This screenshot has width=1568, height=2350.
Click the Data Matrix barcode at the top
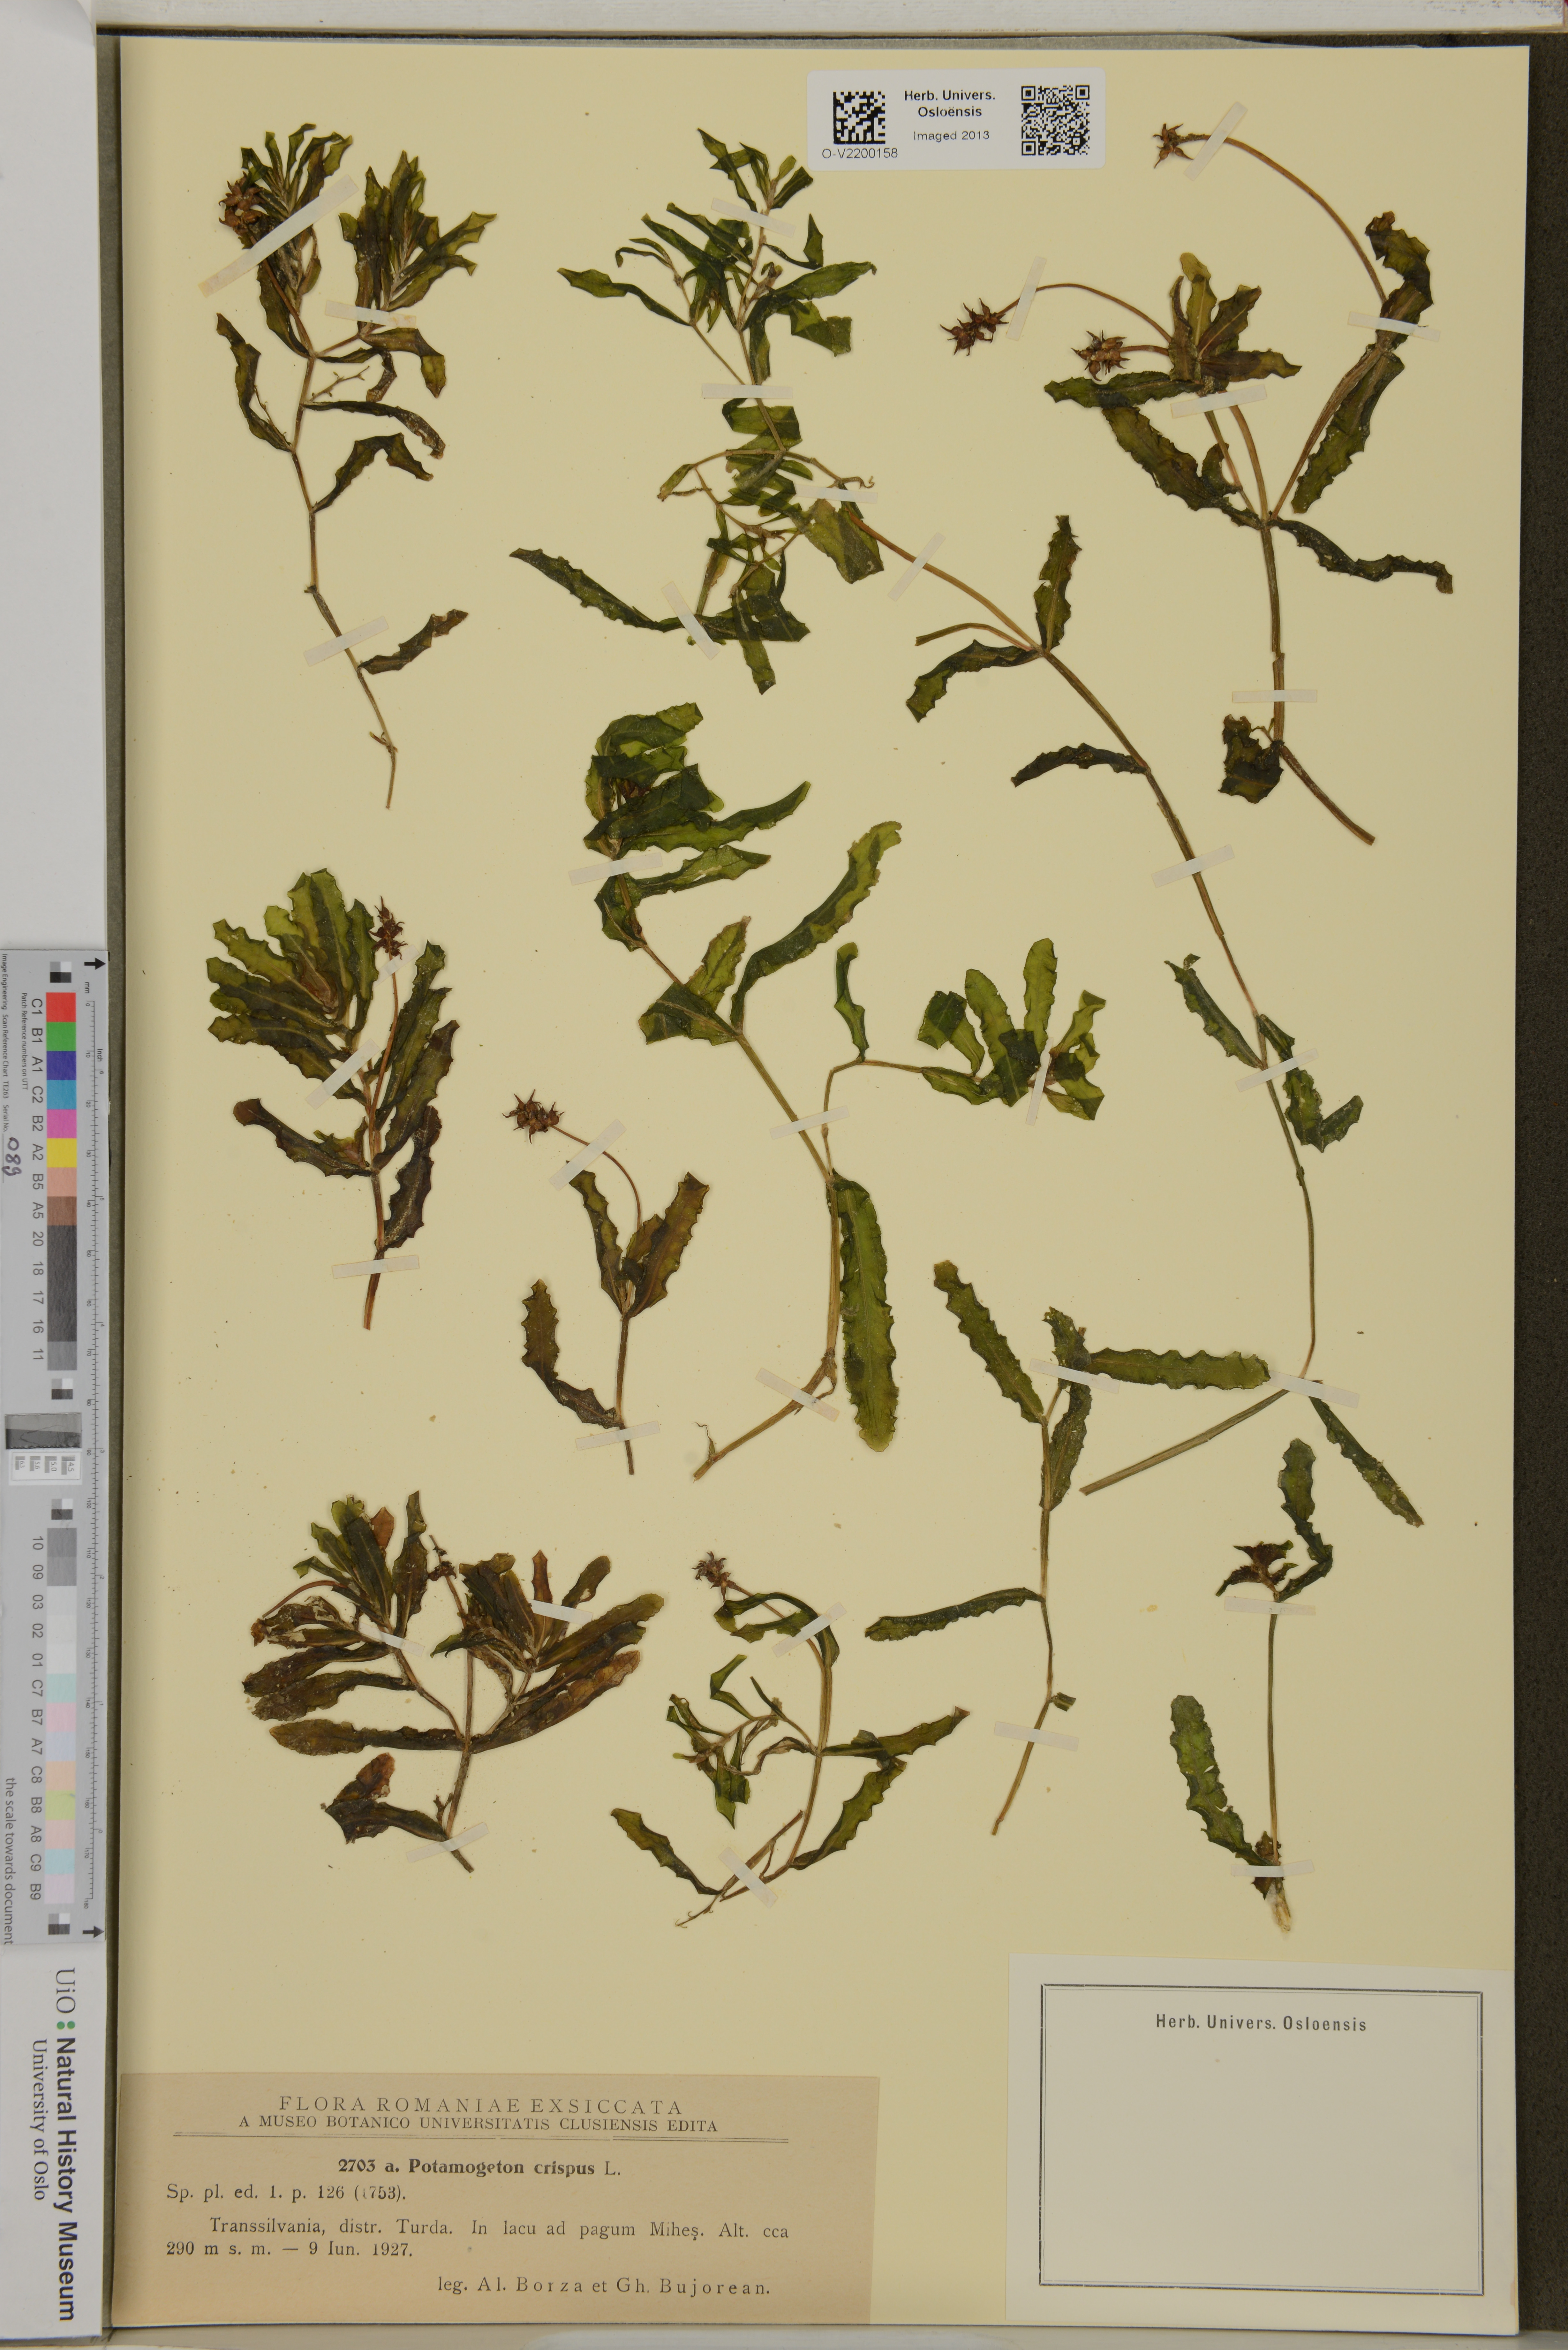859,117
